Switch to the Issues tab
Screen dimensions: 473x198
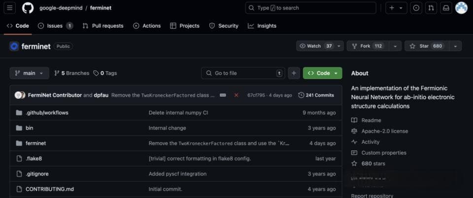(x=55, y=26)
